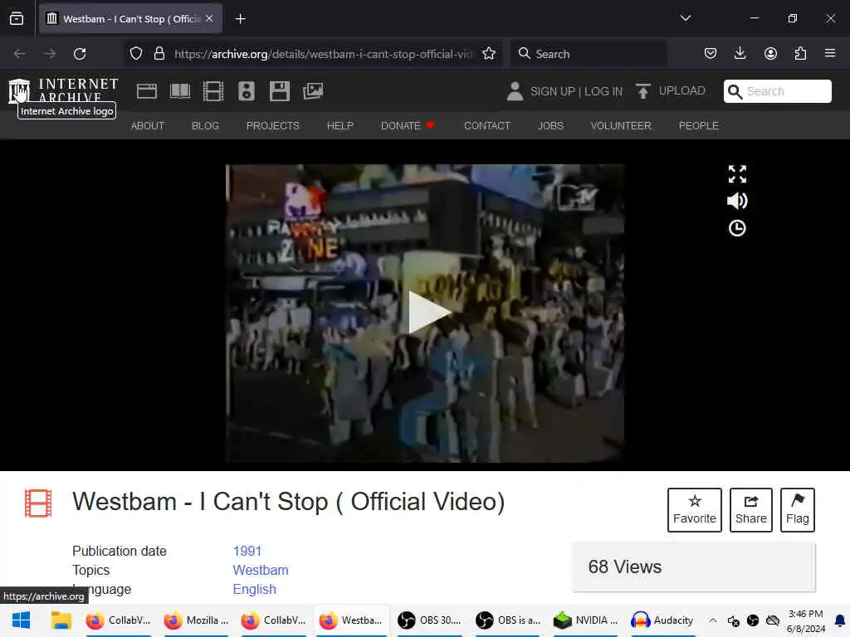Open a new browser tab
850x637 pixels.
pos(240,19)
